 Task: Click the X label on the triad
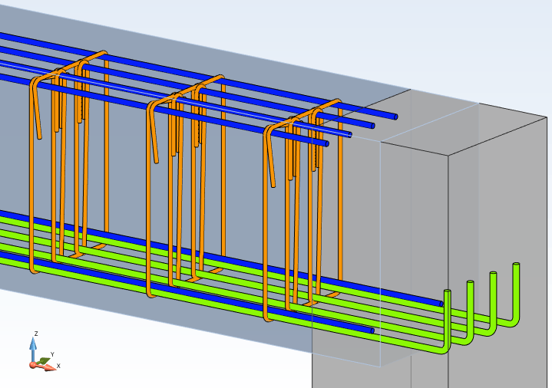[x=58, y=367]
